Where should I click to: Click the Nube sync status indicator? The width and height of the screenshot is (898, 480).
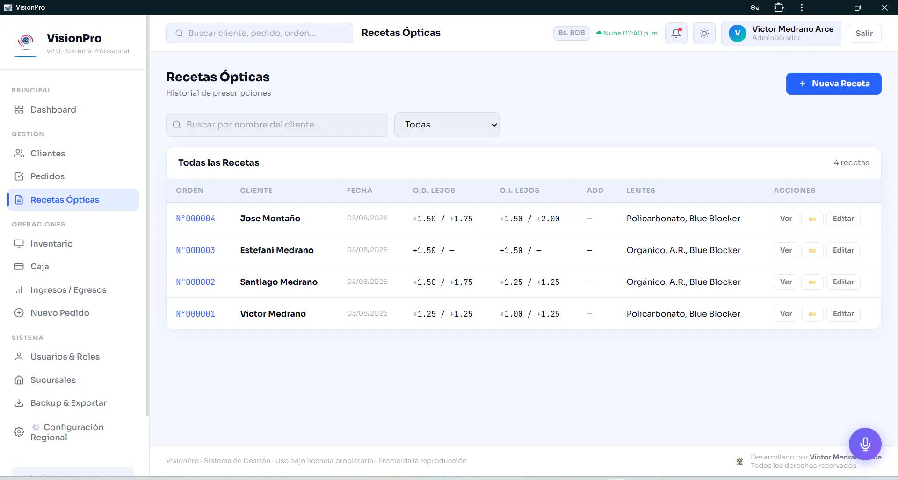(x=628, y=33)
